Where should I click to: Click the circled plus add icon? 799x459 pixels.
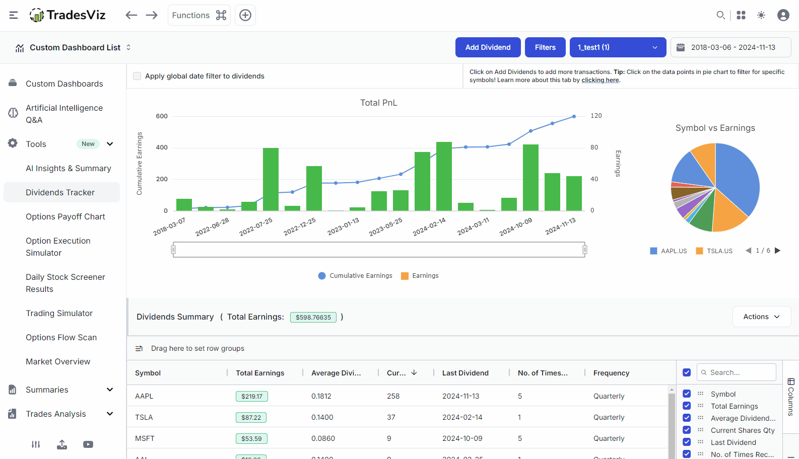[x=245, y=15]
